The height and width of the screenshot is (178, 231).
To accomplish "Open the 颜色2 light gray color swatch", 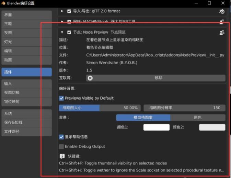I will 212,127.
